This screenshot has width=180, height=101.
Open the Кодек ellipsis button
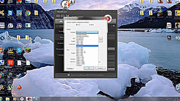[x=101, y=41]
